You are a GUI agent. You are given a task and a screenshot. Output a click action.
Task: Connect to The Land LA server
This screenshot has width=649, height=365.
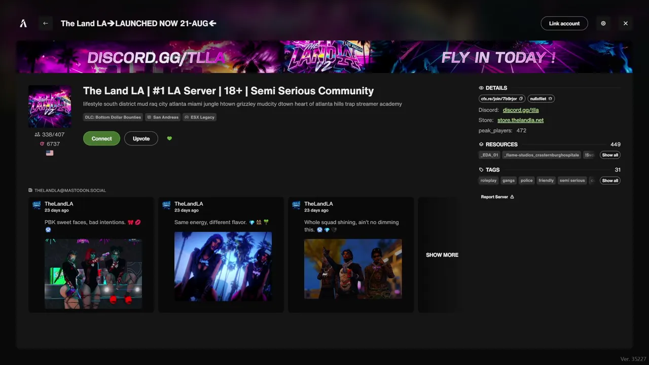click(x=101, y=138)
